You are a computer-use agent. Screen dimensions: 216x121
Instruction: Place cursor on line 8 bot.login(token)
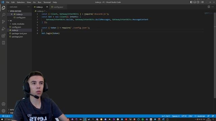tap(51, 33)
